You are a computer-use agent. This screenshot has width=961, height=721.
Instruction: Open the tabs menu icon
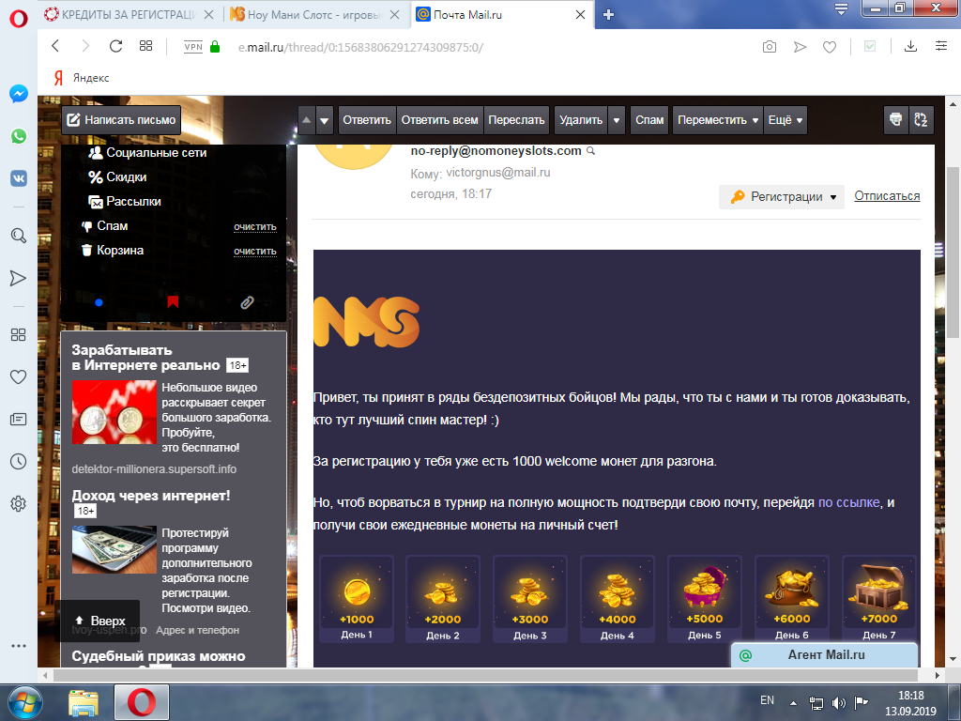842,9
